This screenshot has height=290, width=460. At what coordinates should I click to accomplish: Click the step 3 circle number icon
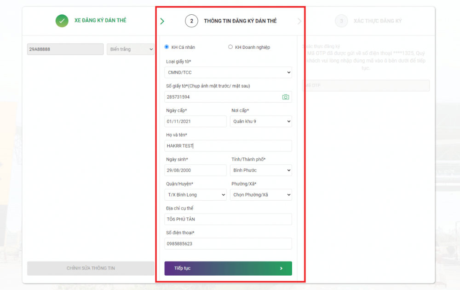tap(341, 21)
